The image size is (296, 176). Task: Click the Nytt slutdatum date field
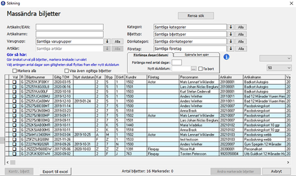(181, 69)
